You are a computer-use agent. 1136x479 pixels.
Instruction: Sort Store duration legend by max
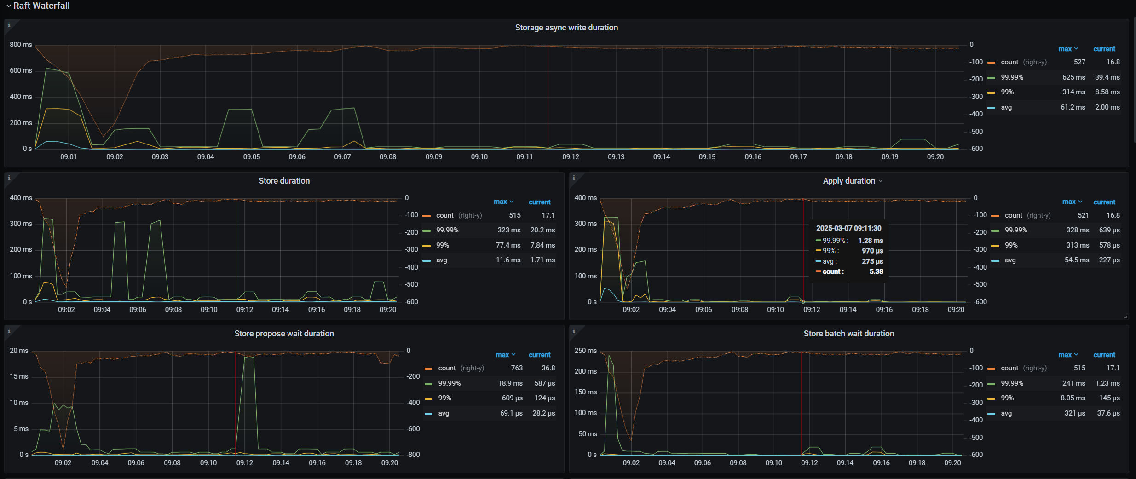click(502, 202)
